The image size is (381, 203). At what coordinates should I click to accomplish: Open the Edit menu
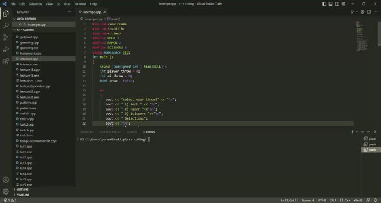22,4
